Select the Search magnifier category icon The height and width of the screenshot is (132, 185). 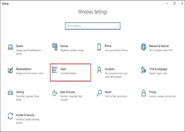click(99, 93)
